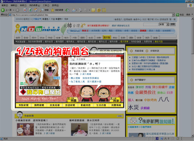Open the Search magnifier toolbar button
Viewport: 194px width, 141px height.
44,10
